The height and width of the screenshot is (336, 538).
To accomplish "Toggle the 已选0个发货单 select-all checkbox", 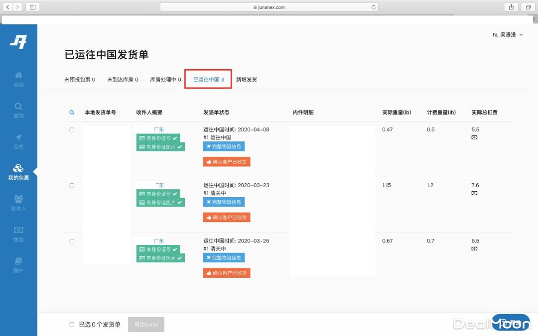I will [72, 325].
